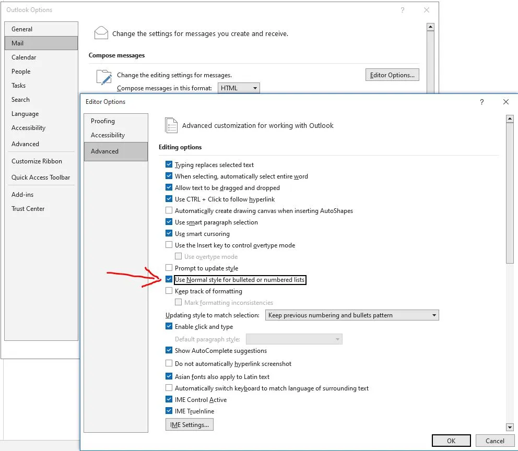Enable Prompt to update style
Image resolution: width=518 pixels, height=451 pixels.
point(169,268)
